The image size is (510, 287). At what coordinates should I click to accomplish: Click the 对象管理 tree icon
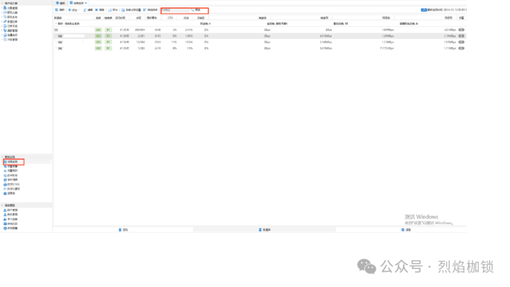(x=5, y=8)
